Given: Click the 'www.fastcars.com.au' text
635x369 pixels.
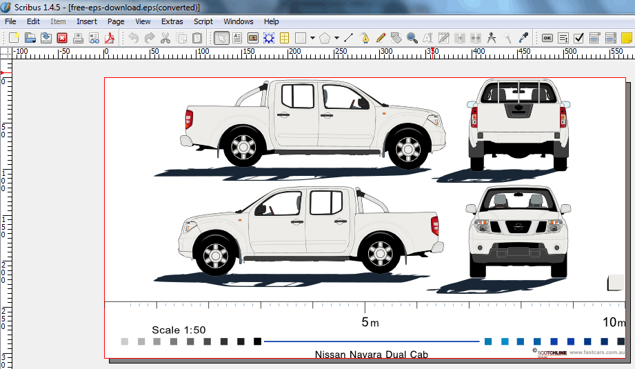Looking at the screenshot, I should pyautogui.click(x=597, y=352).
